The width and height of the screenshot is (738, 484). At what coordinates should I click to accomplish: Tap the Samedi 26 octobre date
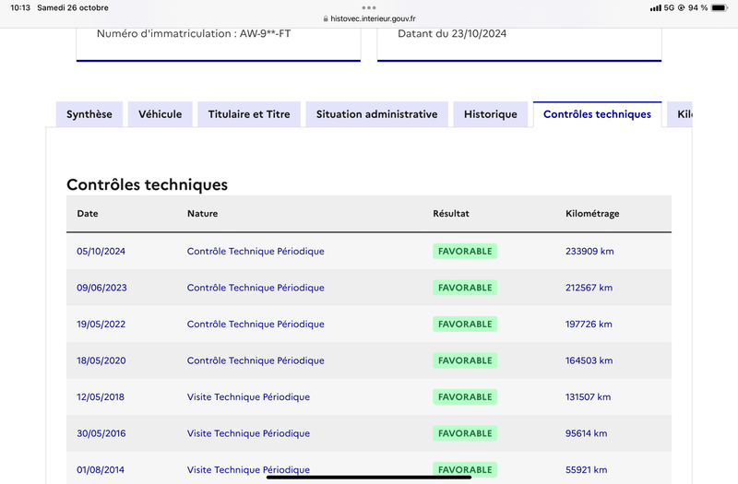click(73, 7)
